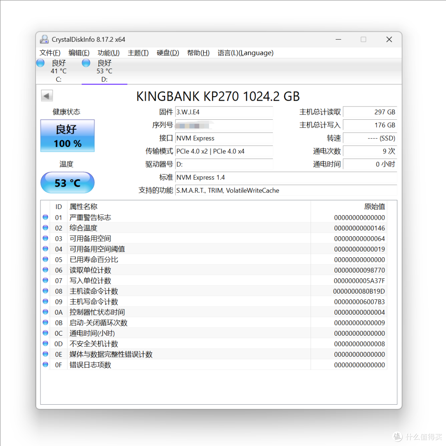Select raw value 00000000000019
The image size is (446, 446).
360,249
